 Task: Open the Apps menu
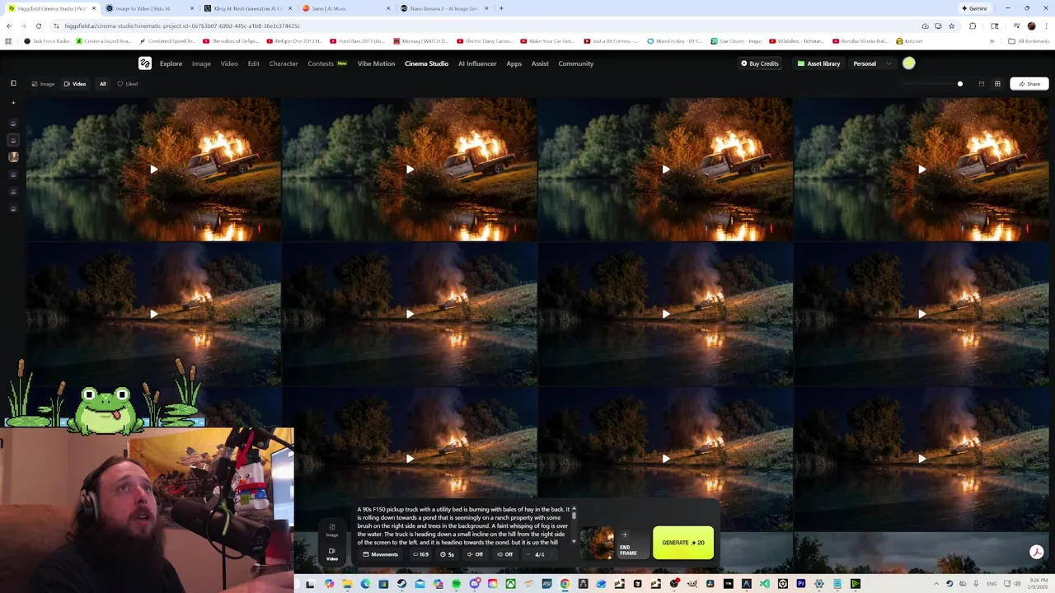point(513,63)
